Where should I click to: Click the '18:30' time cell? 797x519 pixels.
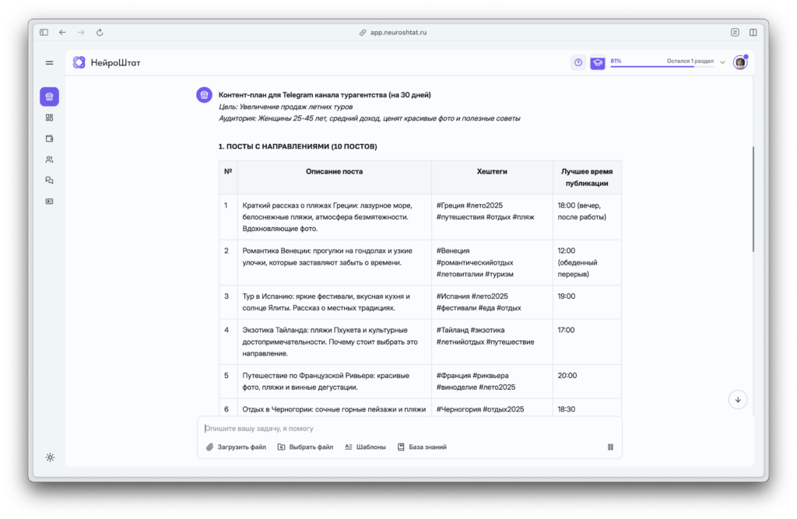coord(587,408)
